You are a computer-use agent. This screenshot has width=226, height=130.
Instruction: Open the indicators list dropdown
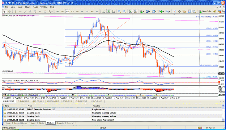[x=142, y=11]
